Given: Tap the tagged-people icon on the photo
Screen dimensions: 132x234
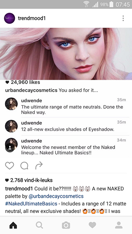Looking at the screenshot, I should pyautogui.click(x=10, y=148).
